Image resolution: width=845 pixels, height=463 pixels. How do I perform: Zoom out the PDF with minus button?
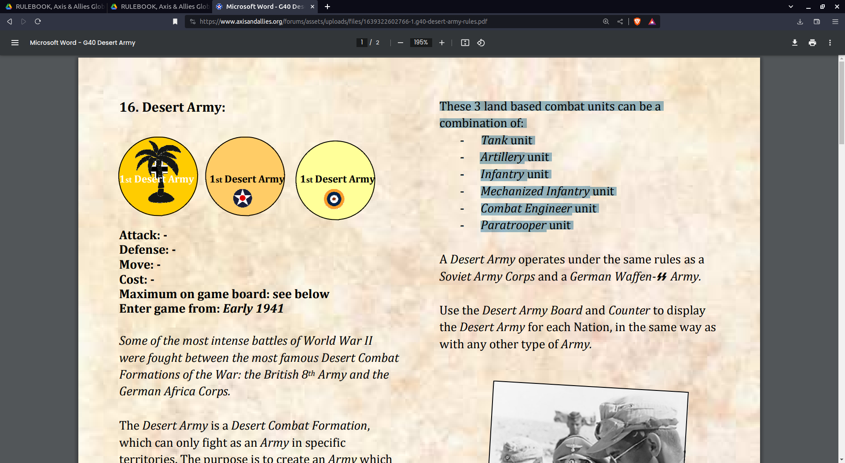[400, 43]
